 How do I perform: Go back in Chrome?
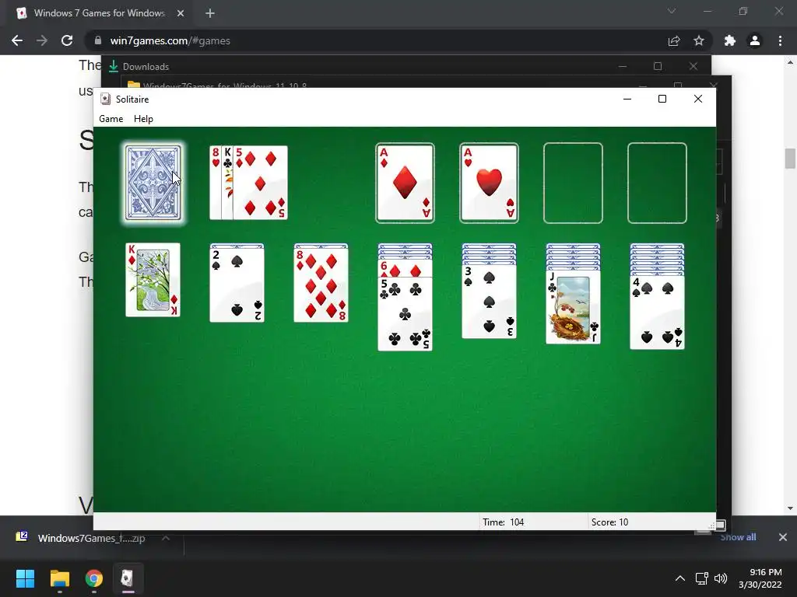[17, 40]
